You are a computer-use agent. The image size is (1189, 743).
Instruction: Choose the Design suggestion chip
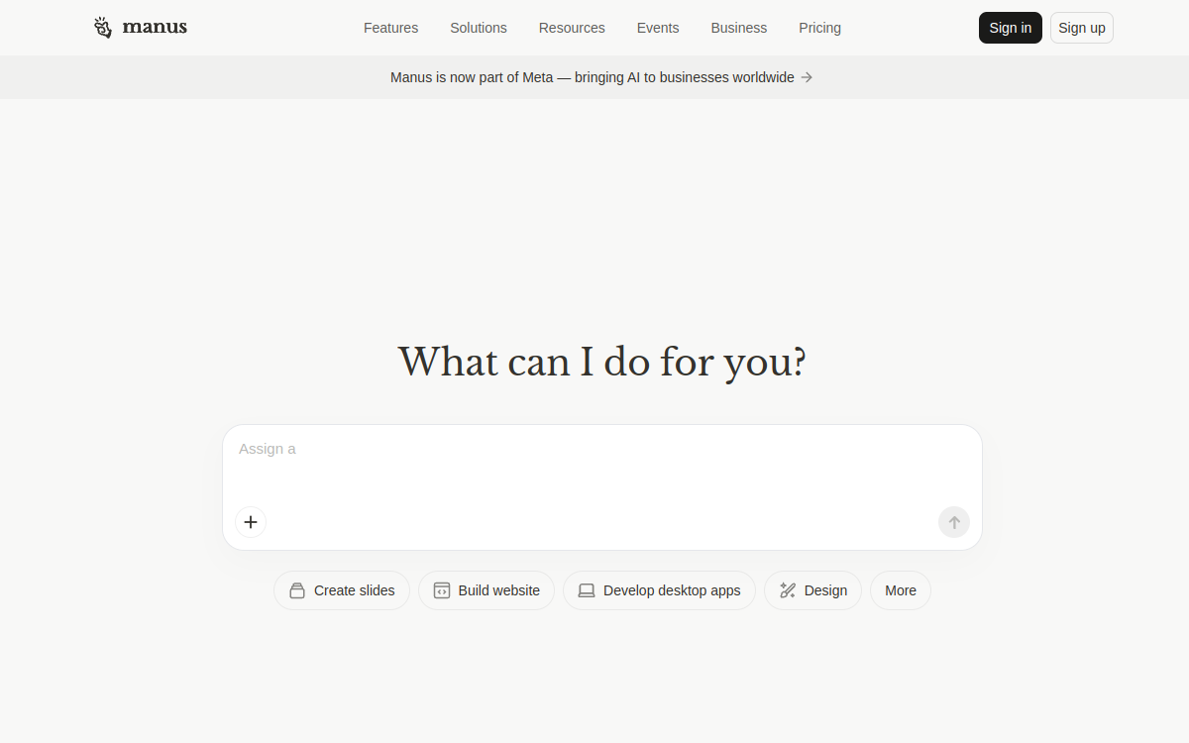click(812, 590)
